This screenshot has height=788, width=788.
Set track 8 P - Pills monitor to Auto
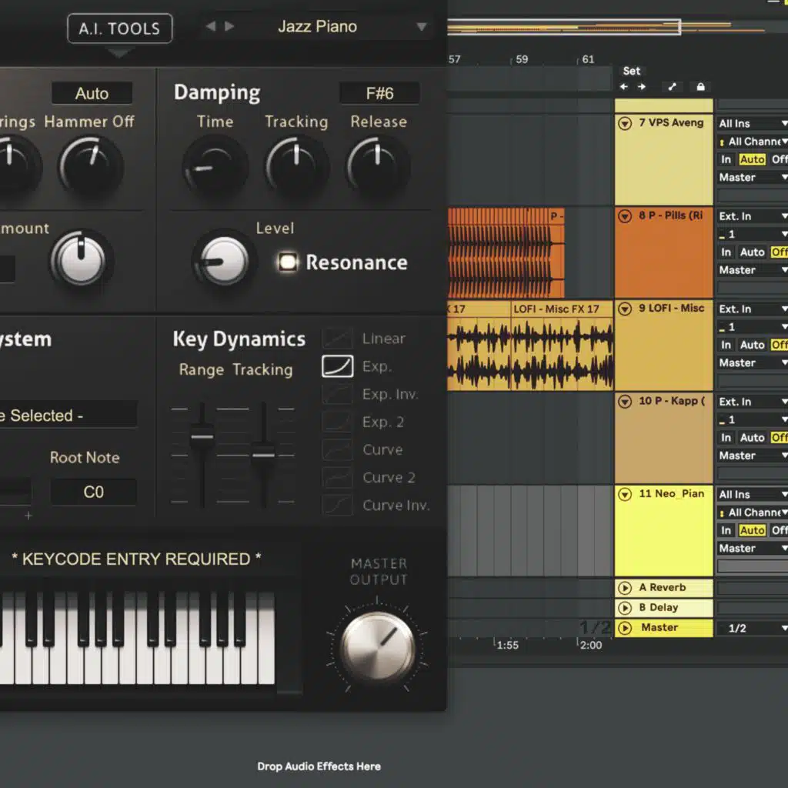(x=751, y=252)
